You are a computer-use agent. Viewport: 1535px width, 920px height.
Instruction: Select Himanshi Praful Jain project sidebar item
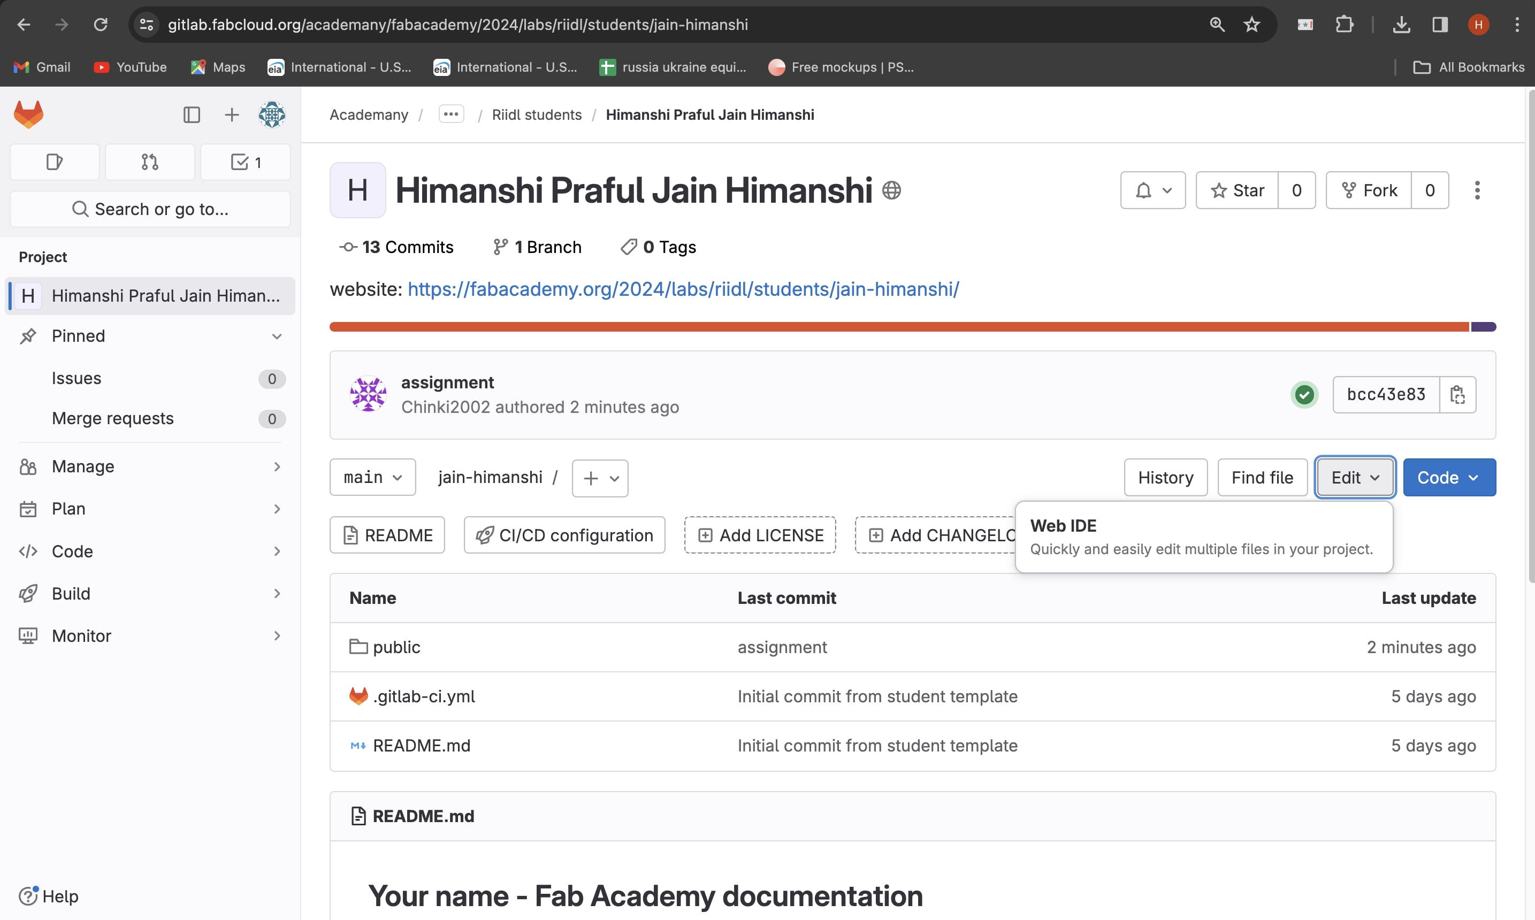point(150,296)
